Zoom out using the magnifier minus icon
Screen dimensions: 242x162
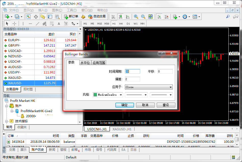(x=143, y=17)
